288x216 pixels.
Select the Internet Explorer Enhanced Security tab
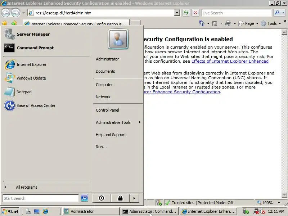pos(76,23)
